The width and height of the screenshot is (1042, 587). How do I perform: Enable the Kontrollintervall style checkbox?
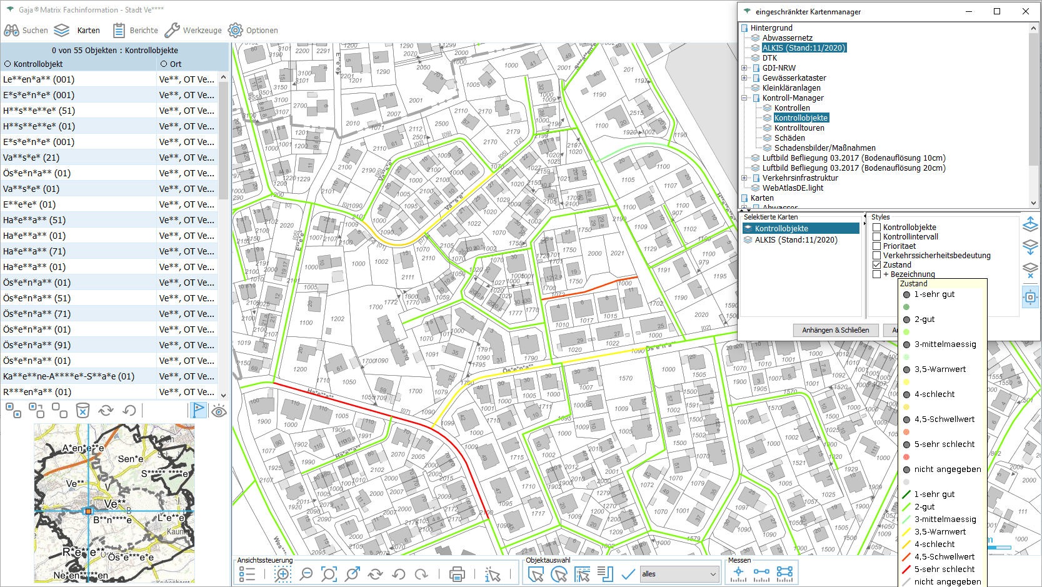(x=876, y=237)
